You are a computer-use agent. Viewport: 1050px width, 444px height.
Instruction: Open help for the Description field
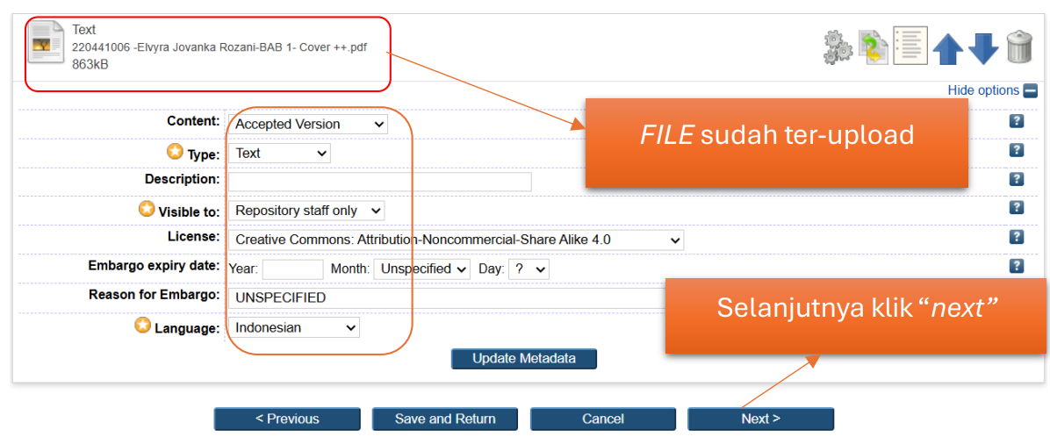[x=1017, y=179]
